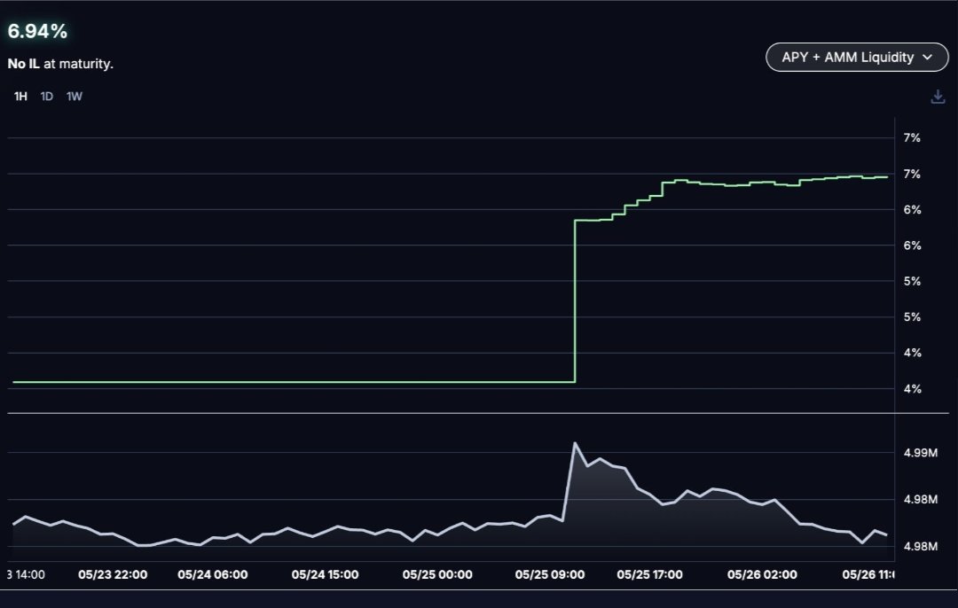Click the 05/25 00:00 time axis label
This screenshot has width=958, height=608.
[x=437, y=574]
